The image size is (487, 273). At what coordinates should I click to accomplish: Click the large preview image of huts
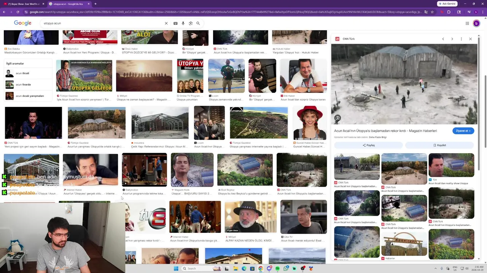tap(404, 84)
